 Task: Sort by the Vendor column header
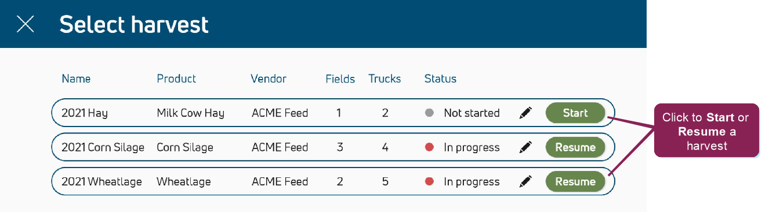269,79
